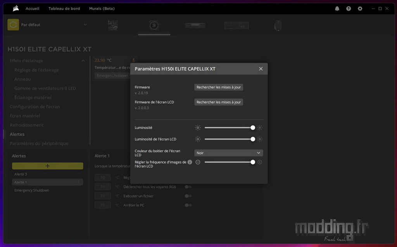Open the Couleur du boîtier dropdown showing Noir
The image size is (397, 247).
coord(229,153)
